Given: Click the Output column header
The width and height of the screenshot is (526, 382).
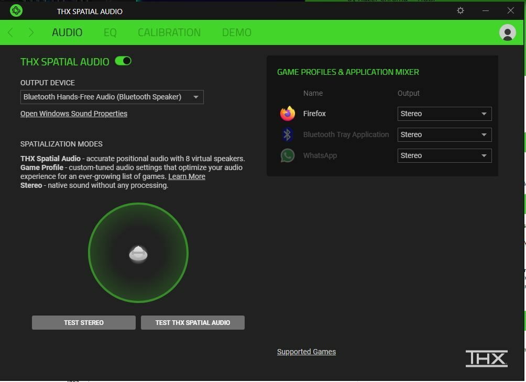Looking at the screenshot, I should (x=408, y=94).
